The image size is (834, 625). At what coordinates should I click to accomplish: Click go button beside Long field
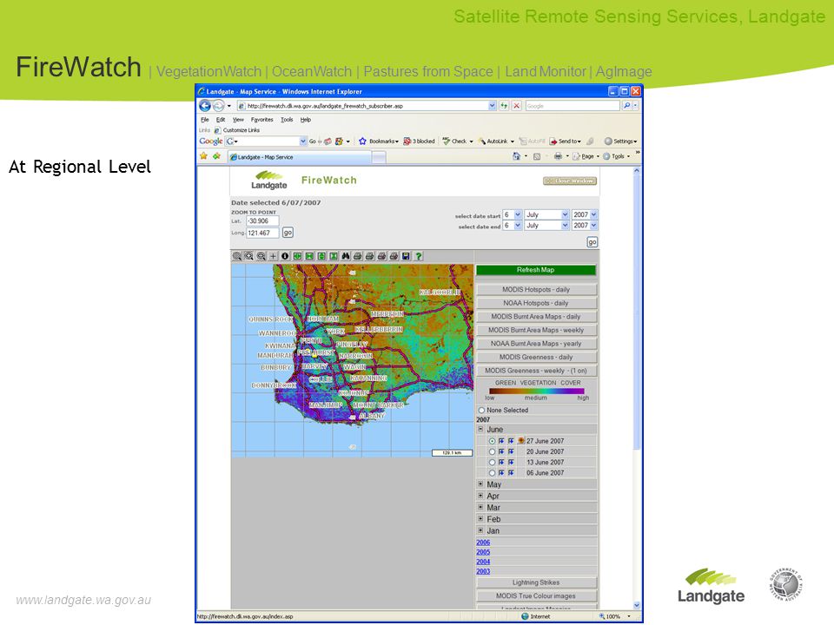click(288, 233)
